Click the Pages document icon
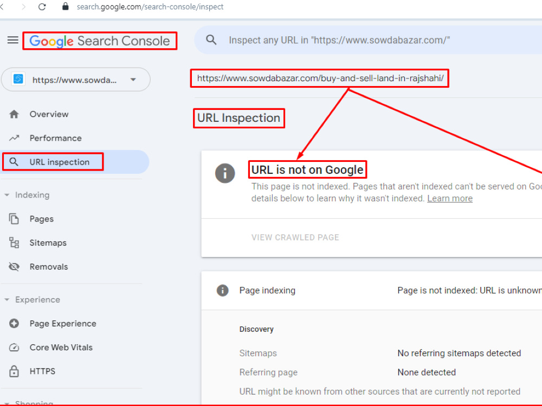Screen dimensions: 542x406 (14, 219)
